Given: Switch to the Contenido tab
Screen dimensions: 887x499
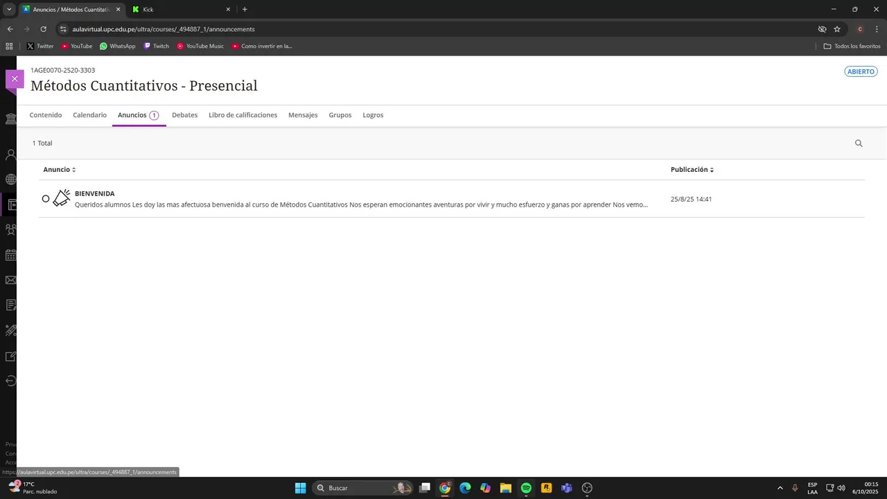Looking at the screenshot, I should click(46, 115).
